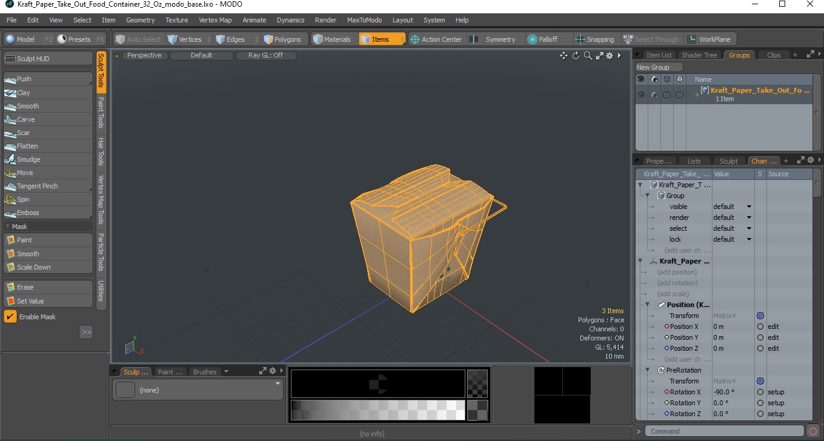Toggle Symmetry mode on
The width and height of the screenshot is (824, 441).
494,39
